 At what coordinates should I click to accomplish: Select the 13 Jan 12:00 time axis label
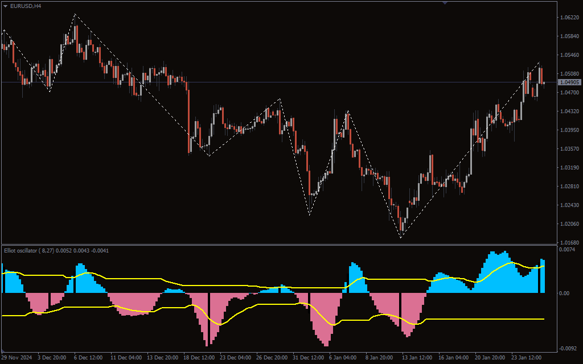417,358
